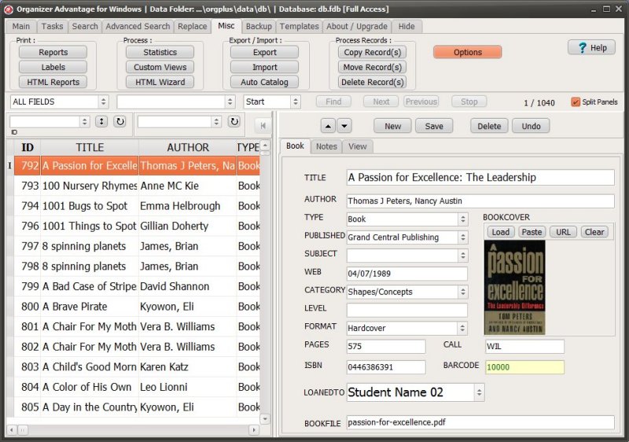The height and width of the screenshot is (442, 629).
Task: Move to previous record with up arrow
Action: click(x=328, y=126)
